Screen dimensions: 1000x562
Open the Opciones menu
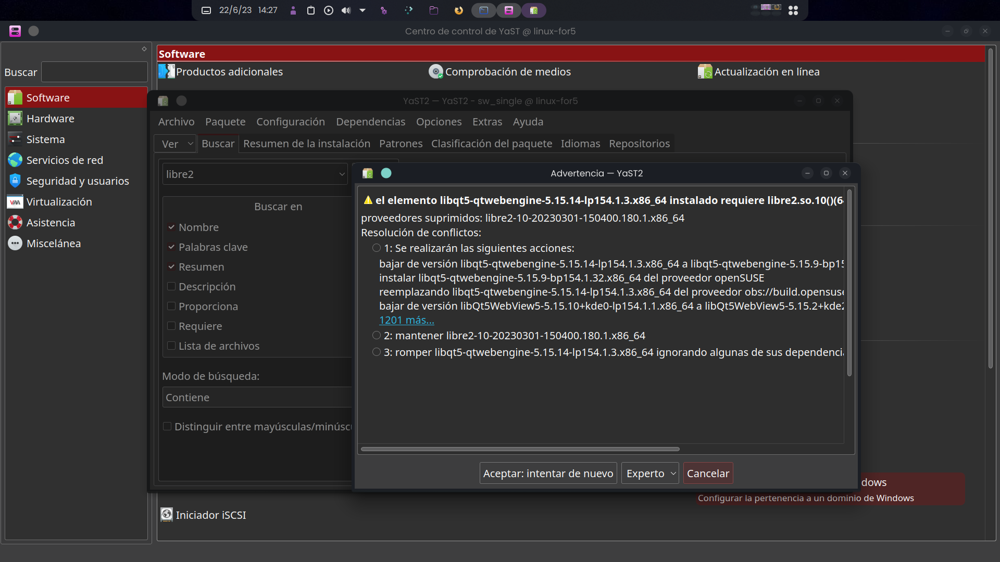[439, 122]
